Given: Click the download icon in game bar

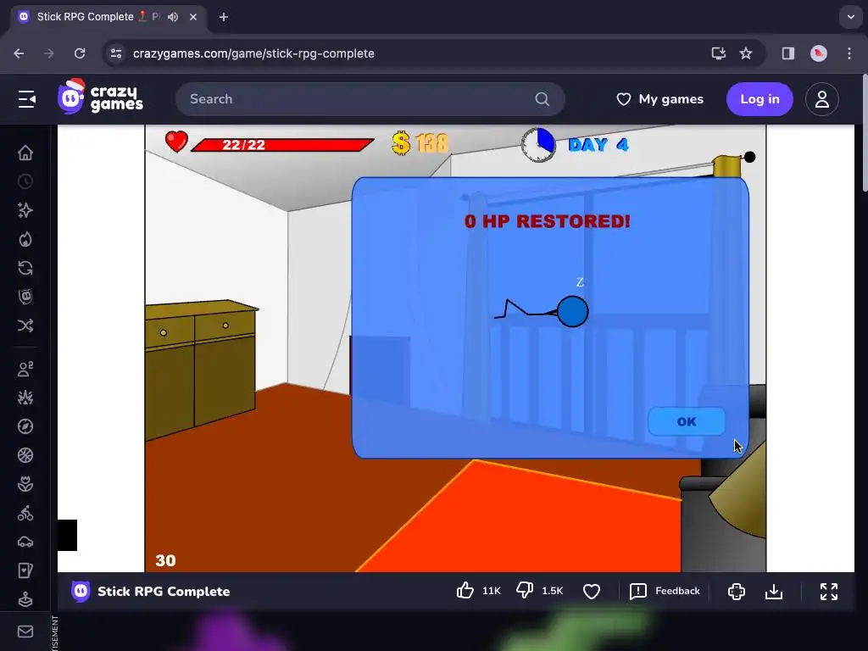Looking at the screenshot, I should (x=774, y=591).
